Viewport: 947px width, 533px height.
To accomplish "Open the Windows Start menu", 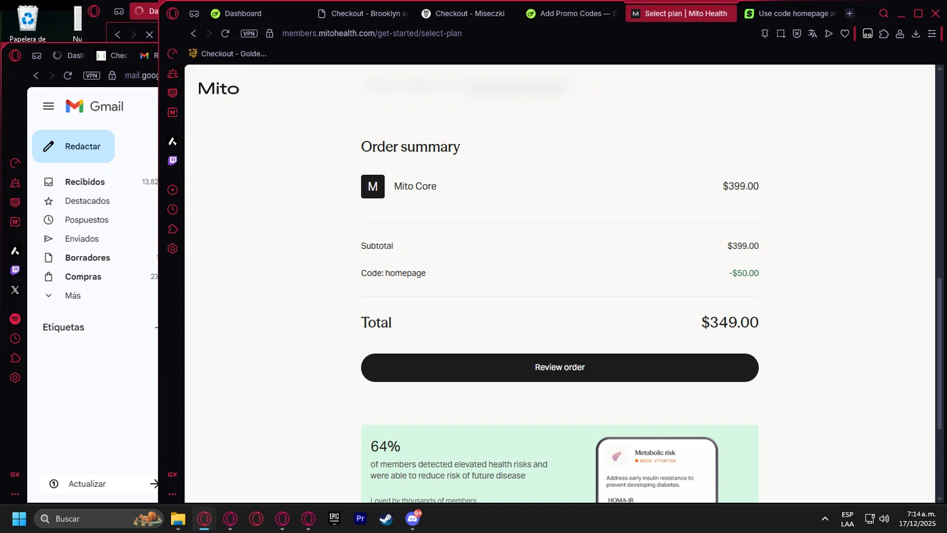I will tap(19, 518).
